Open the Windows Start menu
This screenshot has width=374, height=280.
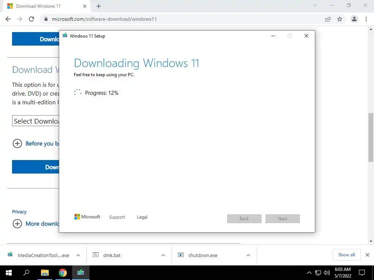[x=9, y=273]
